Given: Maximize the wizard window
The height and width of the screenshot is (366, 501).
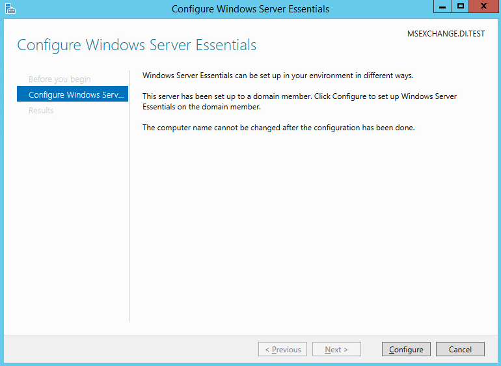Looking at the screenshot, I should (x=461, y=7).
